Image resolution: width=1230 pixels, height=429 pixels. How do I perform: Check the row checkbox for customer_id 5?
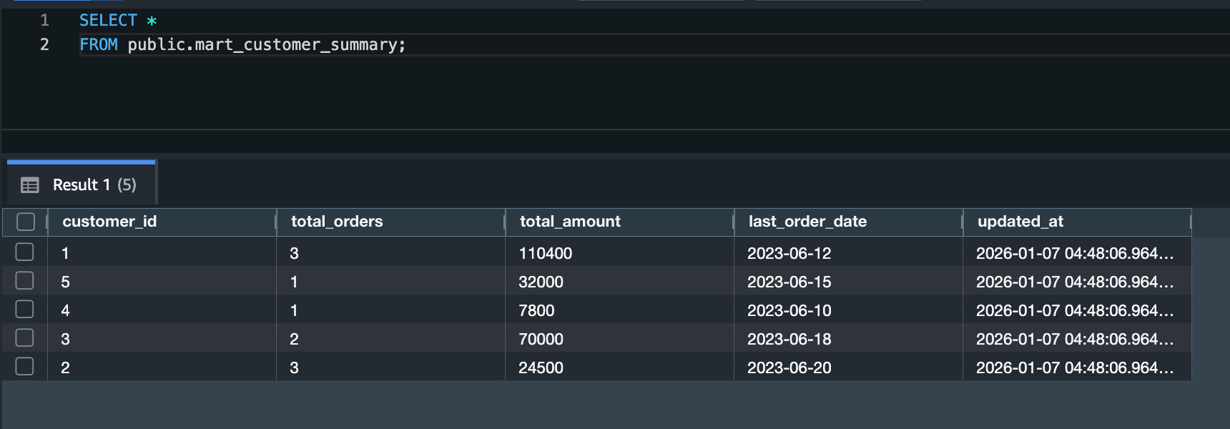point(25,281)
